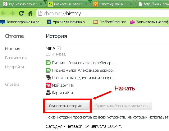Image resolution: width=169 pixels, height=131 pixels.
Task: Click the Очистить историю button
Action: coord(68,106)
